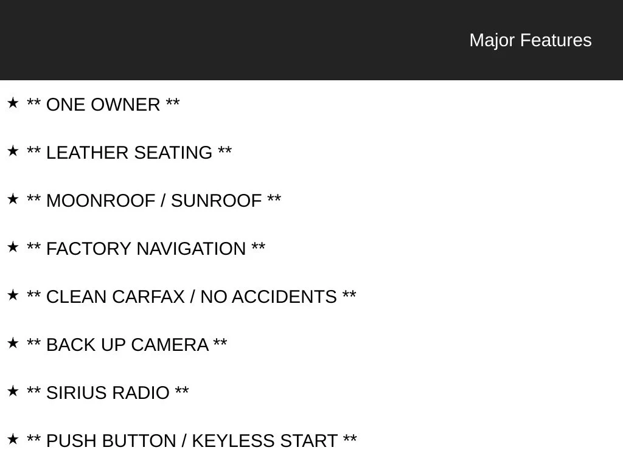Click the star bullet beside SIRIUS RADIO
This screenshot has height=467, width=623.
pos(13,391)
